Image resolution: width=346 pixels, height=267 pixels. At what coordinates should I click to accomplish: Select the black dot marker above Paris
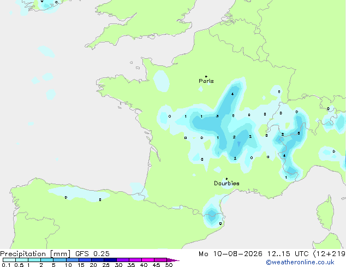point(206,76)
